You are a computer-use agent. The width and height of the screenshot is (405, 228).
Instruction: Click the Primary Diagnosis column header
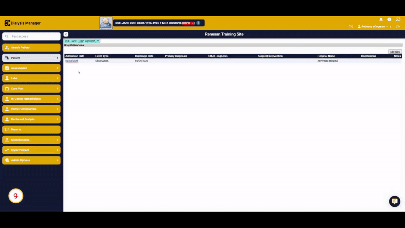coord(176,56)
